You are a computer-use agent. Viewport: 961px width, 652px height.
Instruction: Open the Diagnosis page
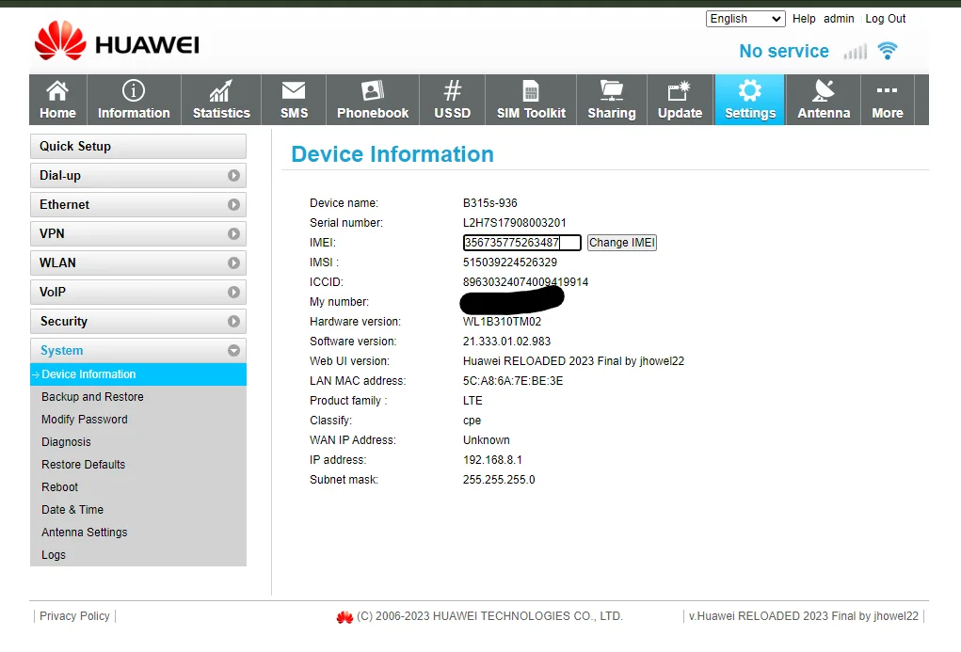click(x=66, y=442)
